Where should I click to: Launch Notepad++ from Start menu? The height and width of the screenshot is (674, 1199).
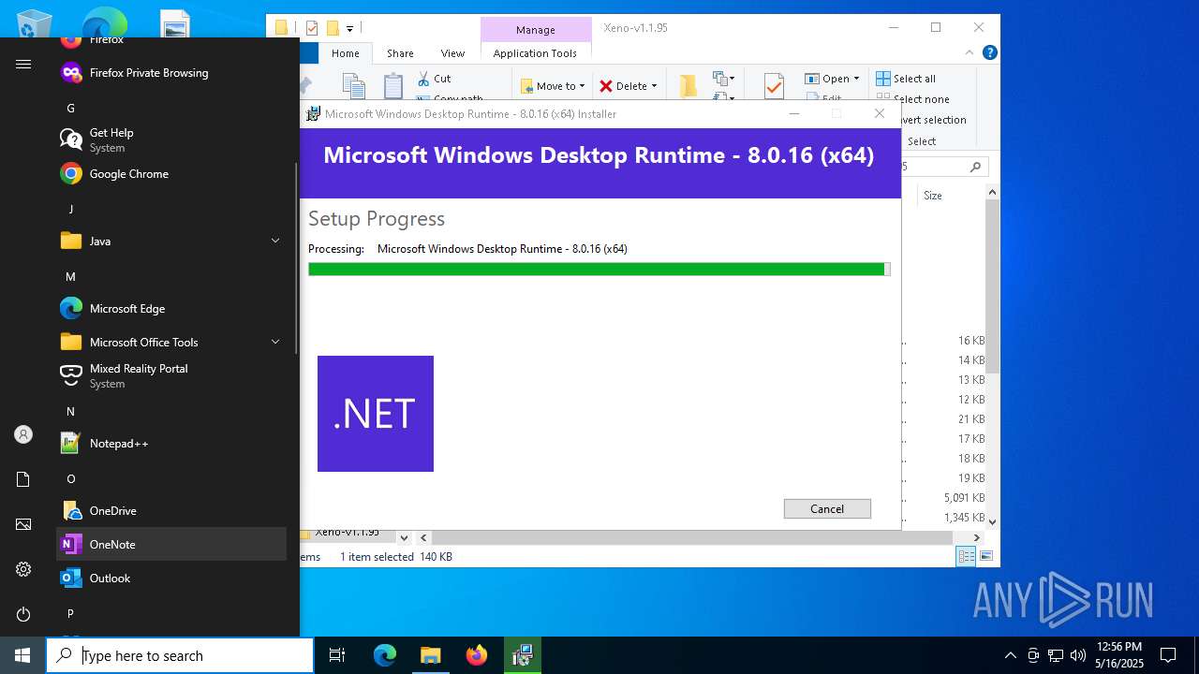click(171, 444)
